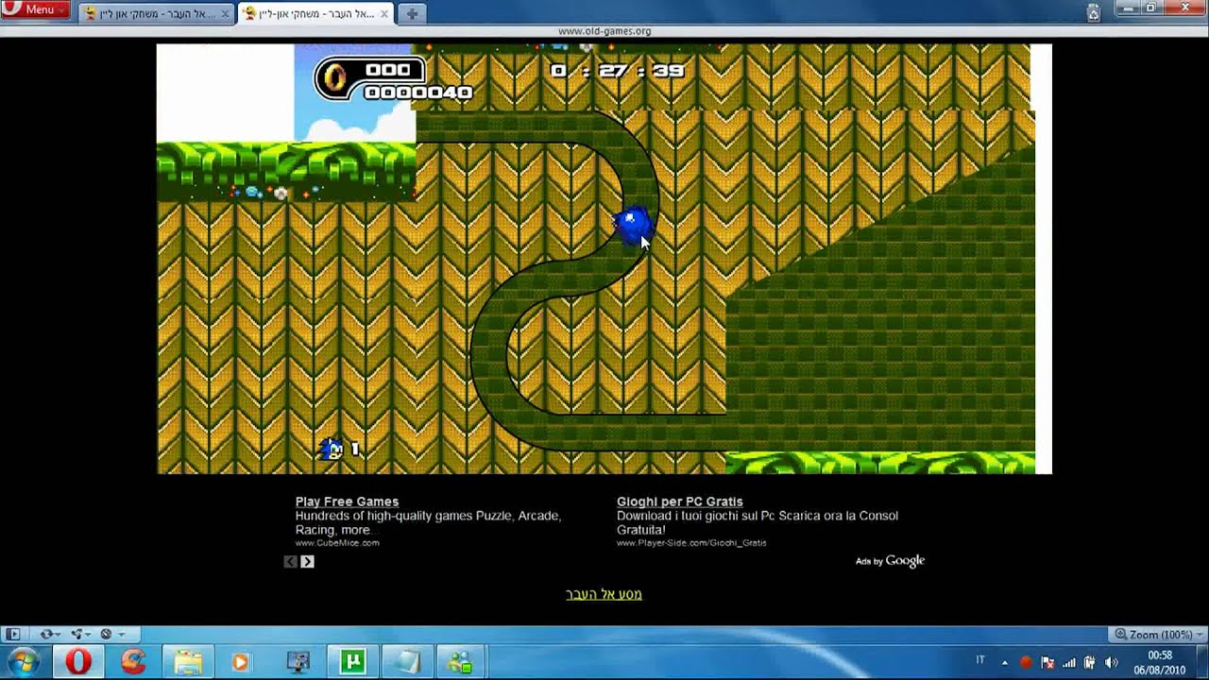Toggle the Opera panel button in status bar
This screenshot has width=1209, height=680.
point(12,634)
